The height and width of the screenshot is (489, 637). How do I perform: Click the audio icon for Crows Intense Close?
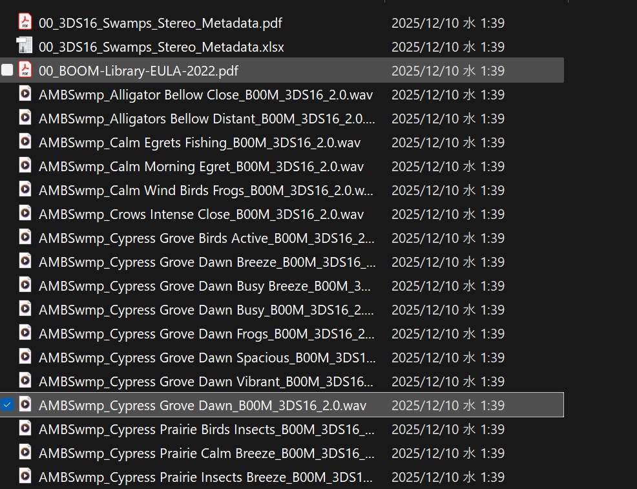(x=25, y=214)
